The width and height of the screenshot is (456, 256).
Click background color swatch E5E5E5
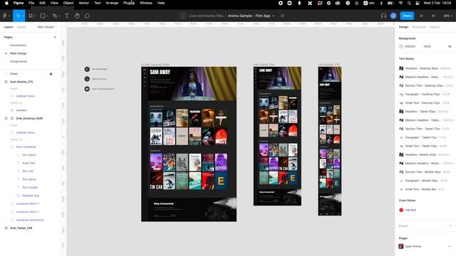pos(401,46)
